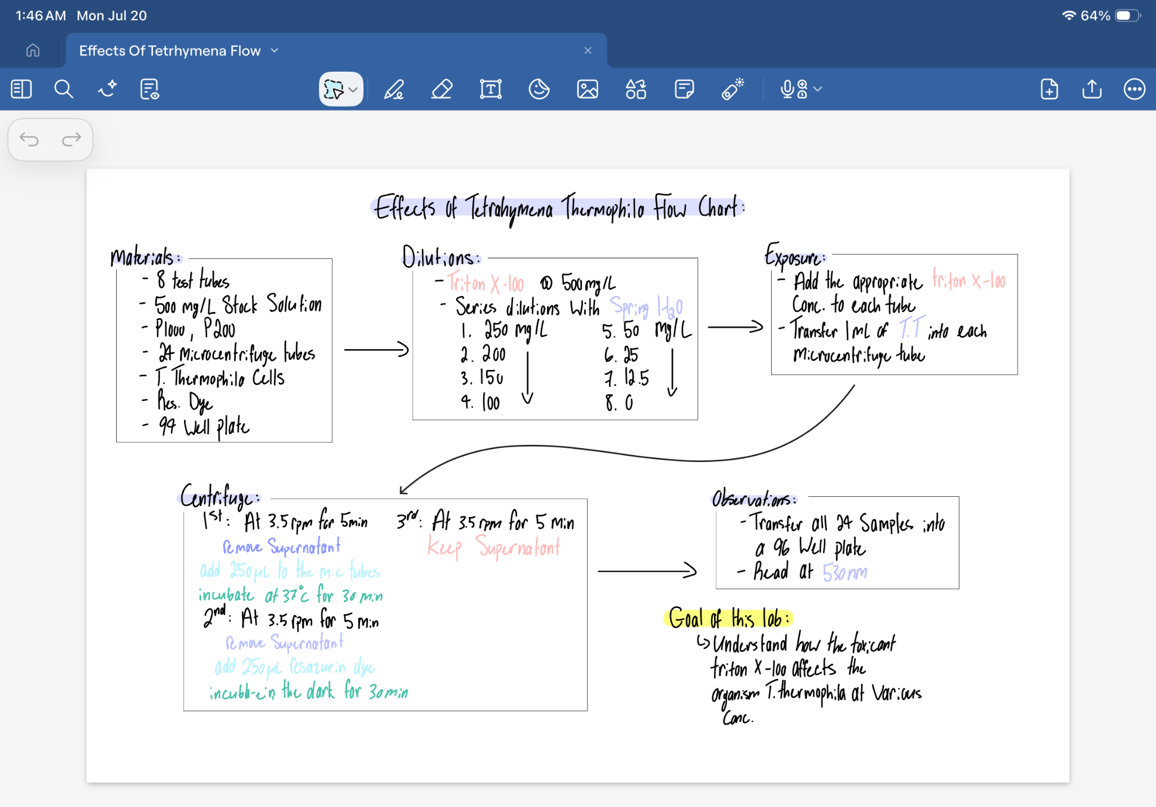
Task: Toggle the sidebar thumbnails panel
Action: tap(21, 89)
